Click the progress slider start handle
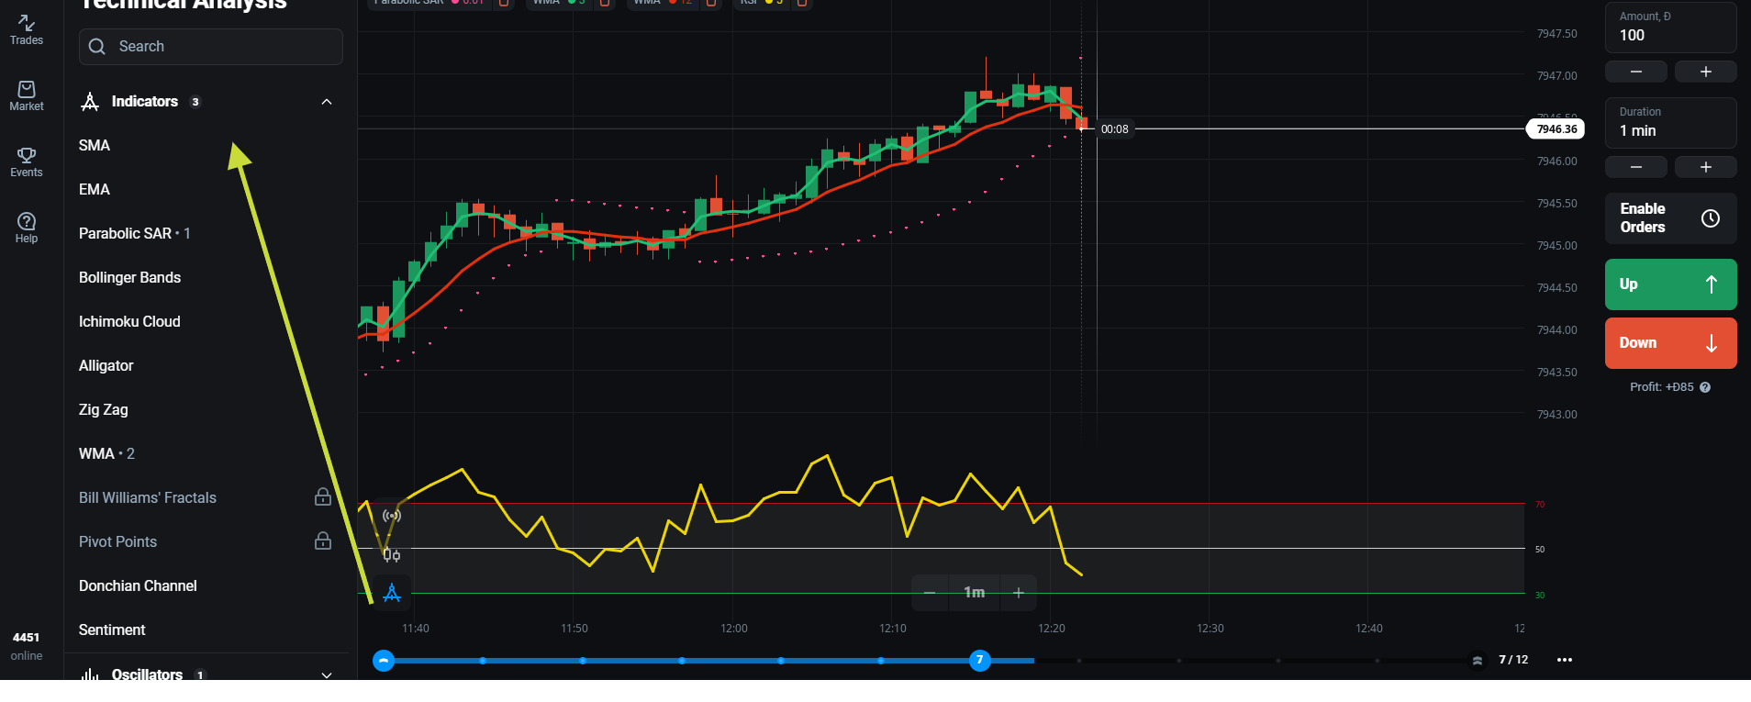The image size is (1751, 702). pos(384,660)
